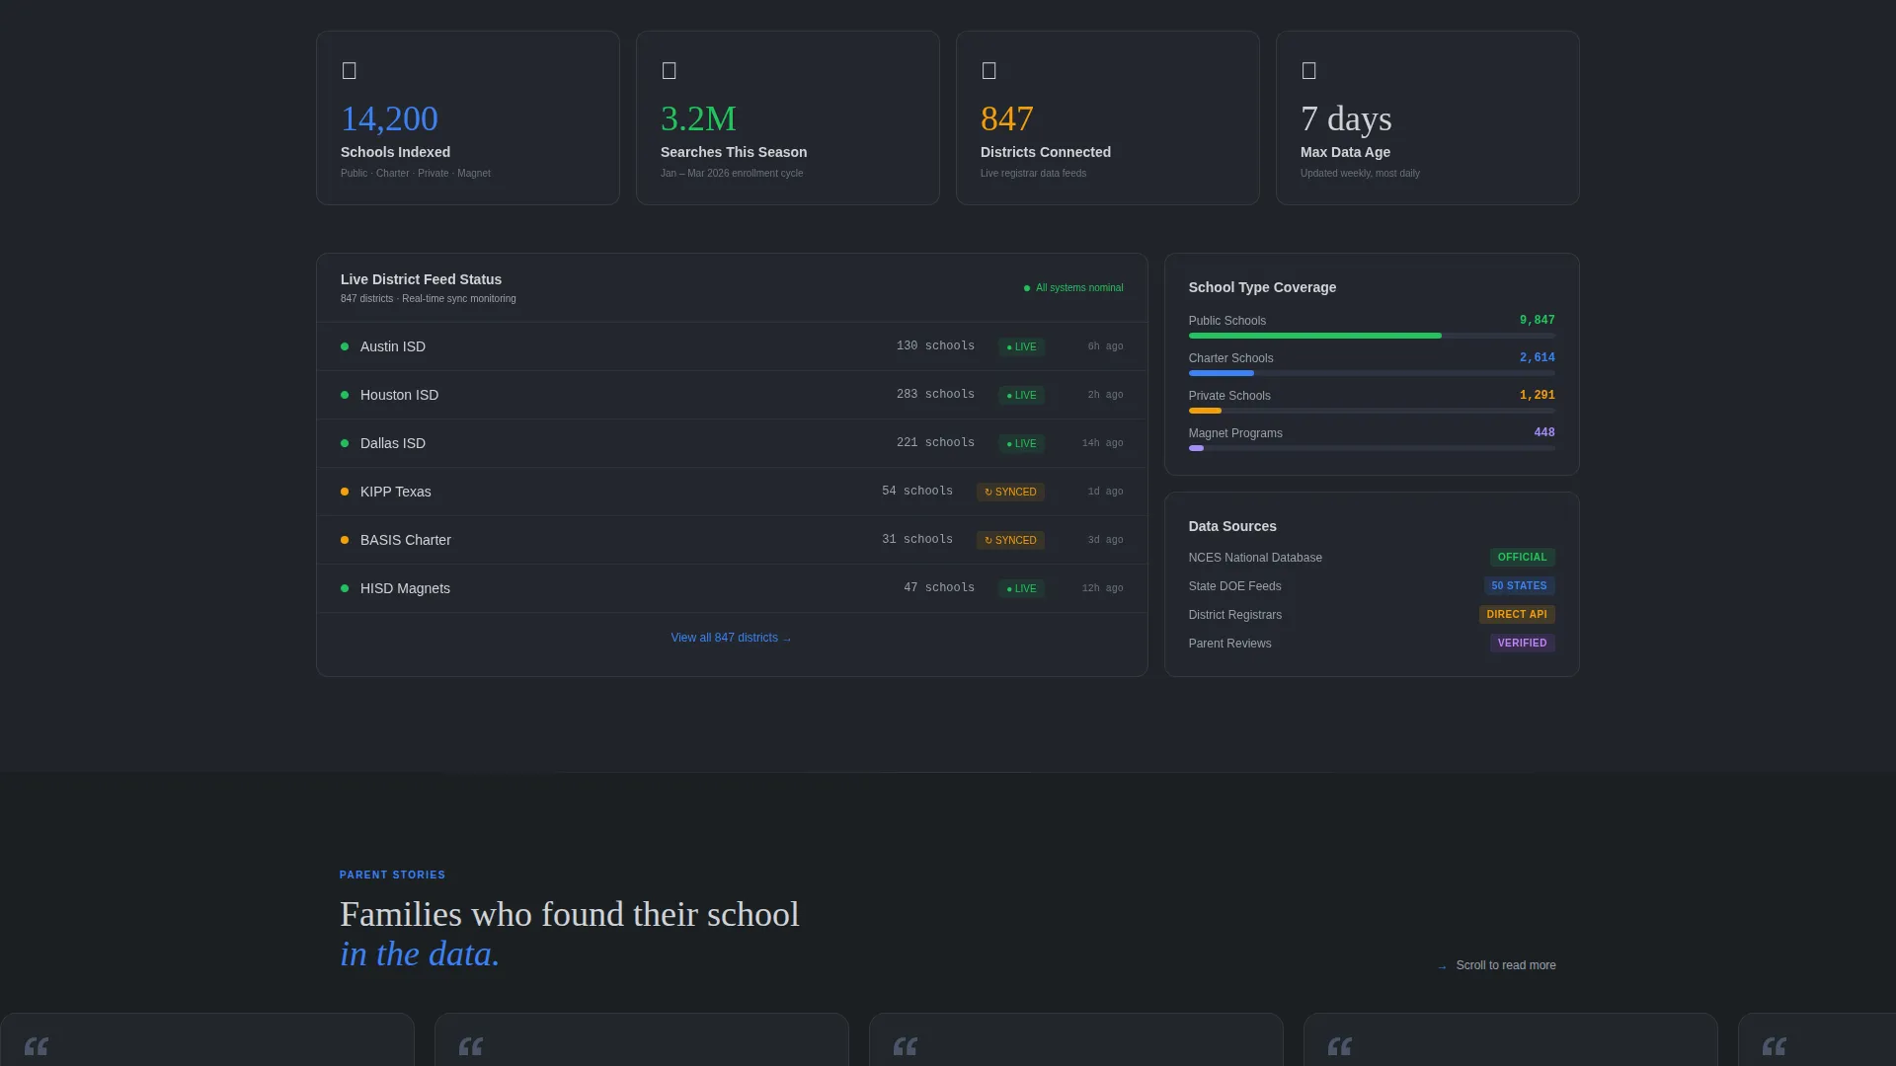Click the 283 schools count for Houston ISD

pos(935,395)
